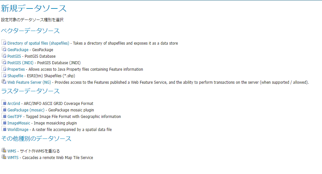Open the Properties data source link

16,69
